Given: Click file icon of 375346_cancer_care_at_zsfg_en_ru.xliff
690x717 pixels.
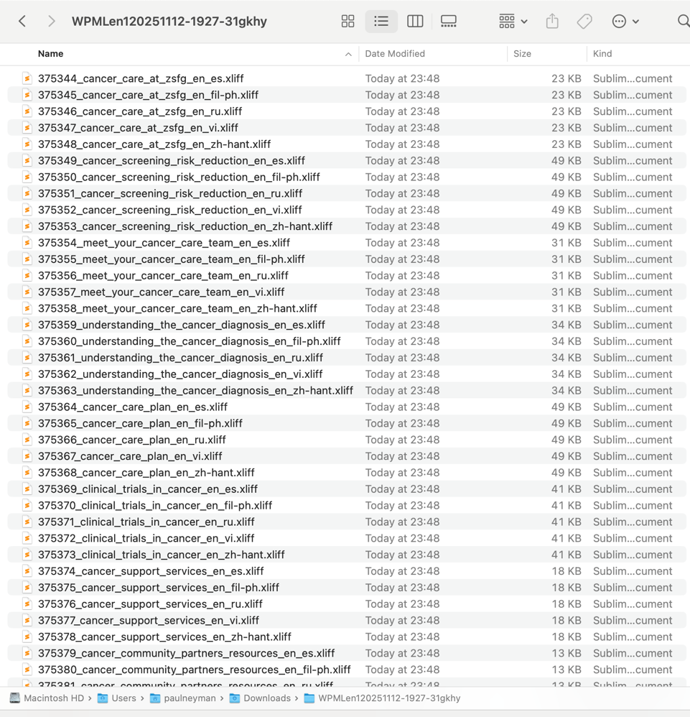Looking at the screenshot, I should click(27, 111).
